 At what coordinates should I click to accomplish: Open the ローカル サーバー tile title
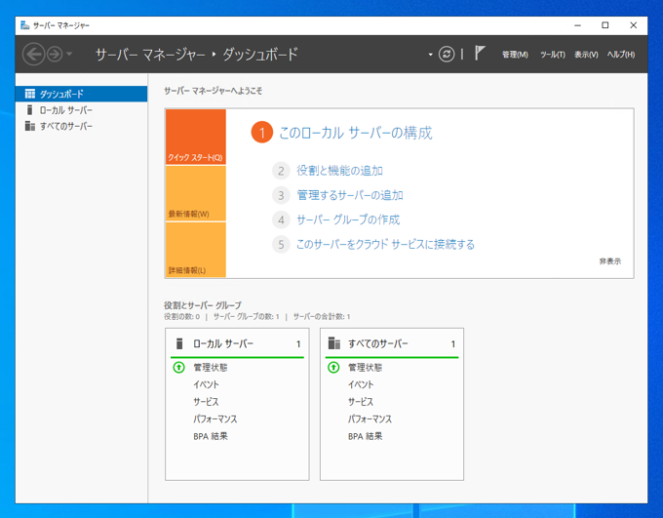click(x=223, y=343)
